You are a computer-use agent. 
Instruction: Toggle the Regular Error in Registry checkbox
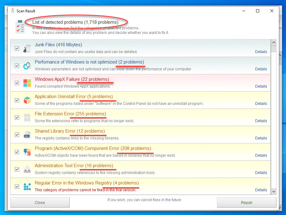pyautogui.click(x=17, y=187)
